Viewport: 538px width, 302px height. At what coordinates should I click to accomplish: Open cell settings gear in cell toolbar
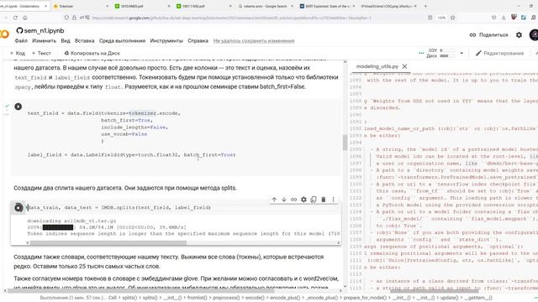pyautogui.click(x=303, y=200)
